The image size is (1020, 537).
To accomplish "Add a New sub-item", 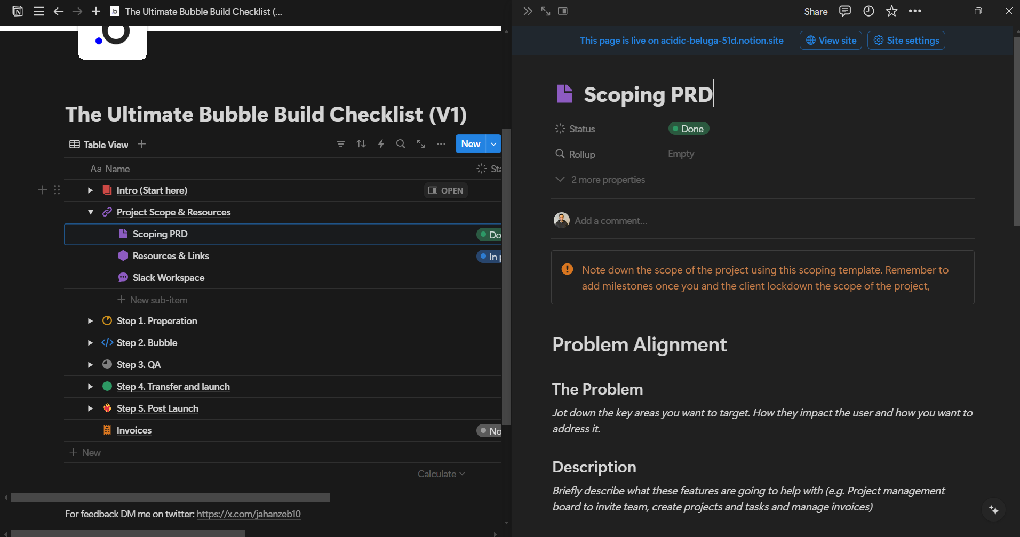I will (153, 300).
